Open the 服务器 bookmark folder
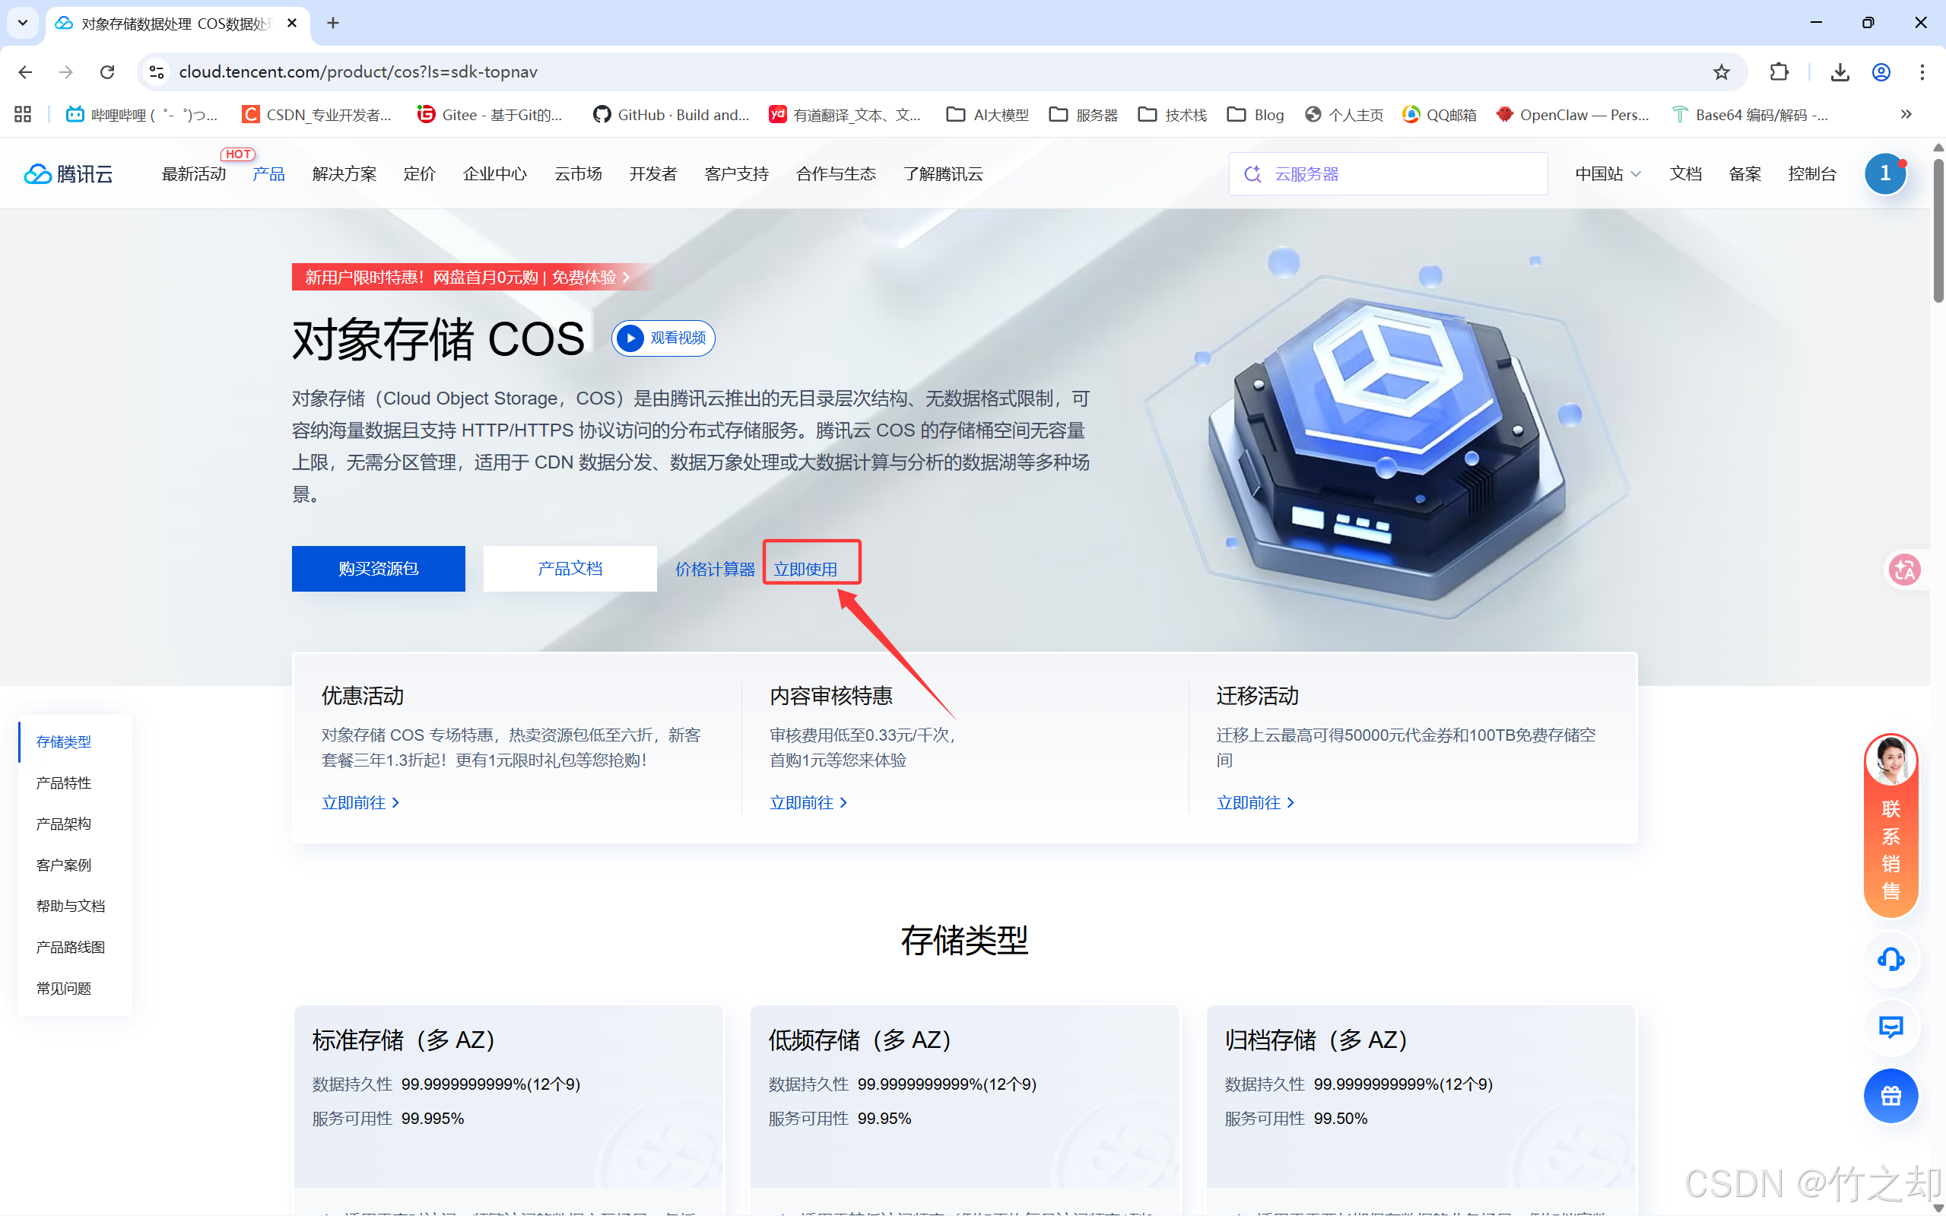1946x1216 pixels. pyautogui.click(x=1084, y=115)
